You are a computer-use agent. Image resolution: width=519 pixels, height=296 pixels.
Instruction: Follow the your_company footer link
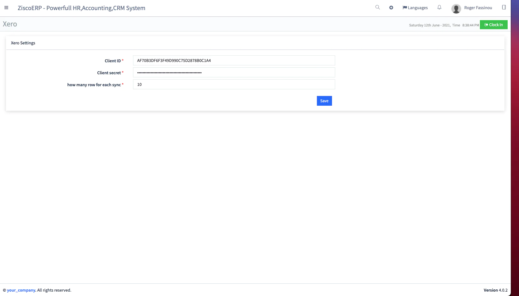21,290
